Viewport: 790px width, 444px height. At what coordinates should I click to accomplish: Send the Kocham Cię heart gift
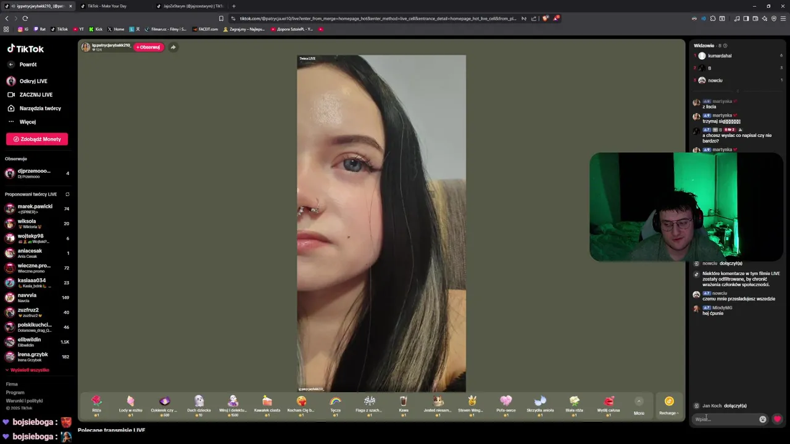click(301, 405)
